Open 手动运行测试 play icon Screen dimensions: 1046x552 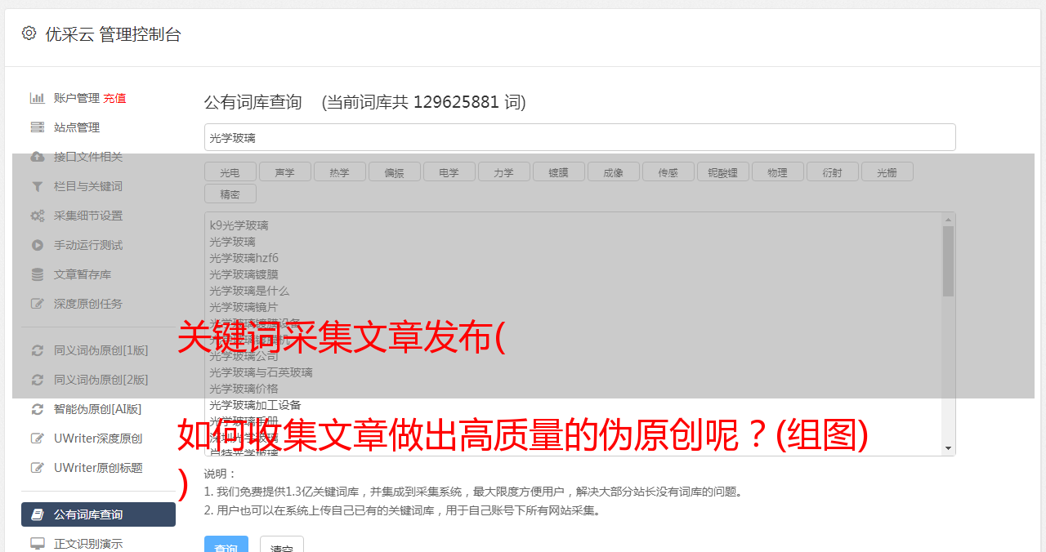[x=38, y=245]
